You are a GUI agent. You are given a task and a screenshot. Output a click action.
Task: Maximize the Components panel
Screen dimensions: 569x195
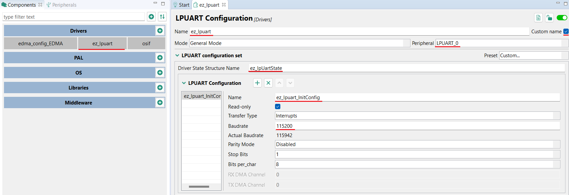tap(163, 3)
